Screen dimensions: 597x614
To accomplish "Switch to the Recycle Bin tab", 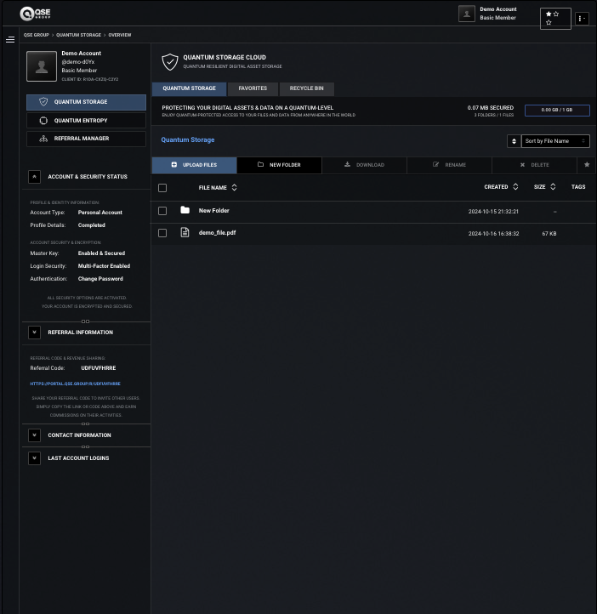I will coord(306,89).
